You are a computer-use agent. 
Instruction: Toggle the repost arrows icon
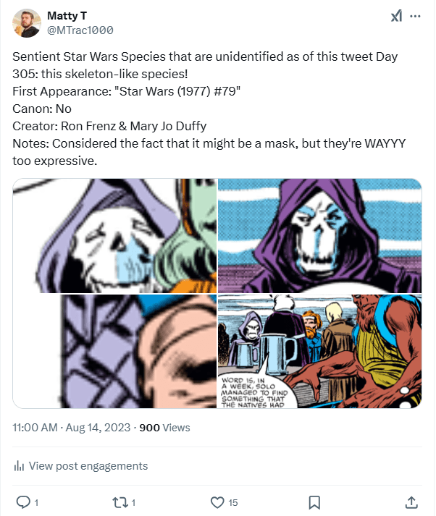coord(120,502)
